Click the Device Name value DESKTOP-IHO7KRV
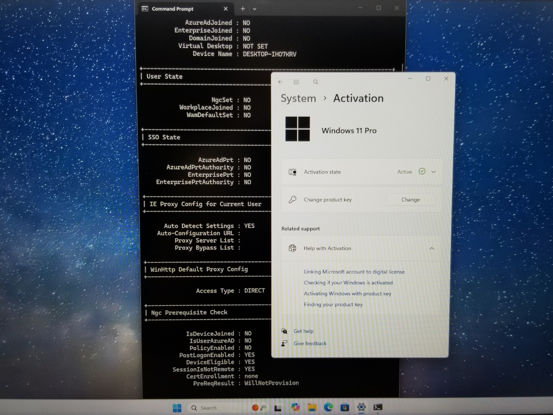The image size is (553, 415). (x=269, y=54)
